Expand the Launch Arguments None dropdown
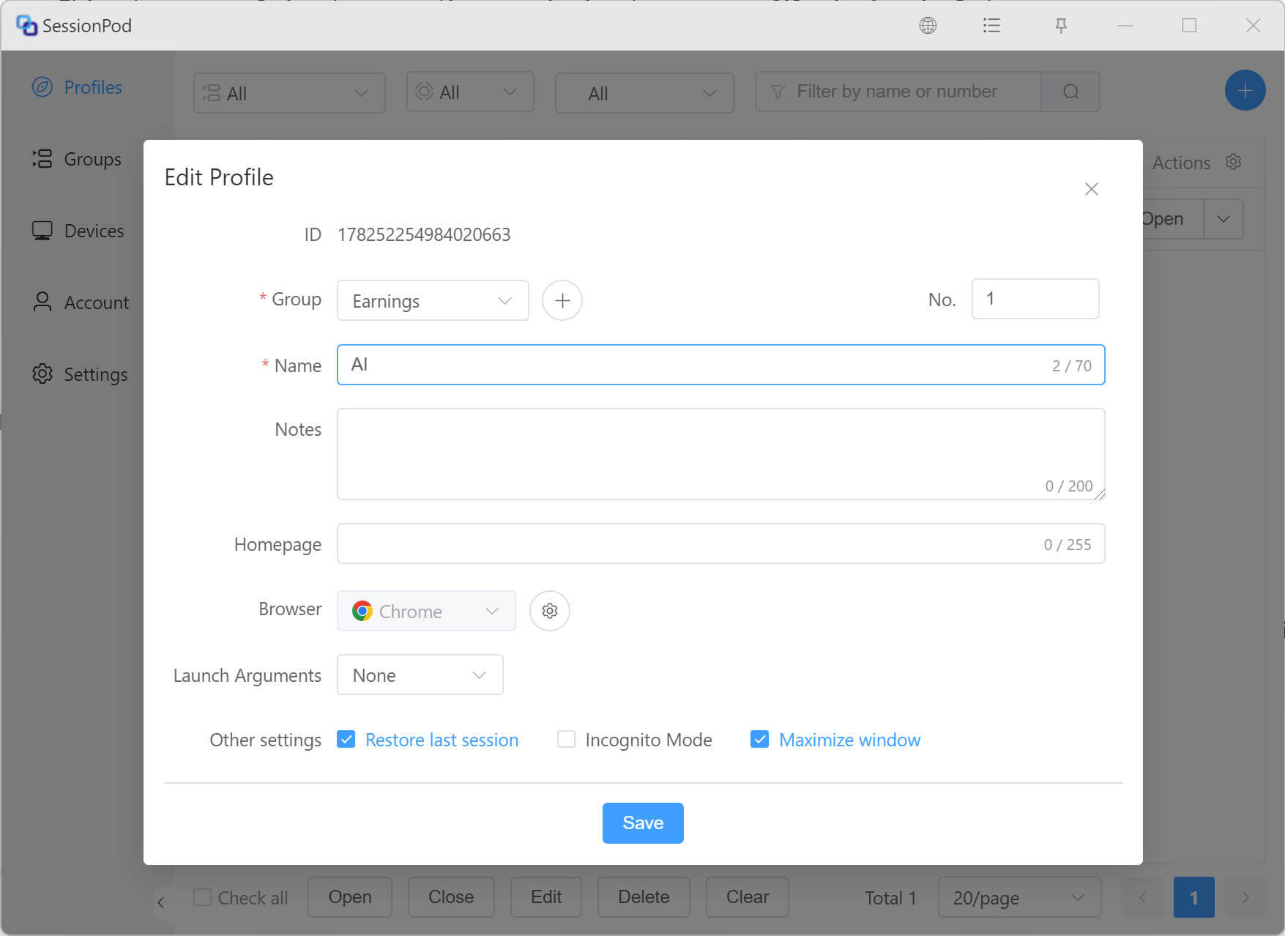 (420, 675)
